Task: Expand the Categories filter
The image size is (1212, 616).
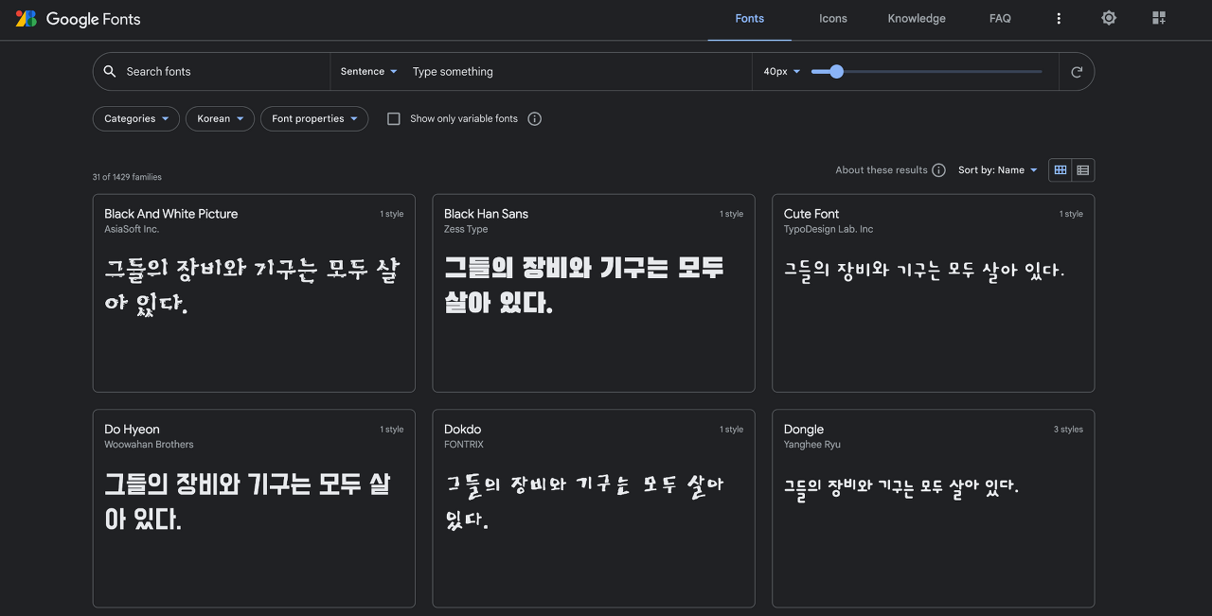Action: pos(136,119)
